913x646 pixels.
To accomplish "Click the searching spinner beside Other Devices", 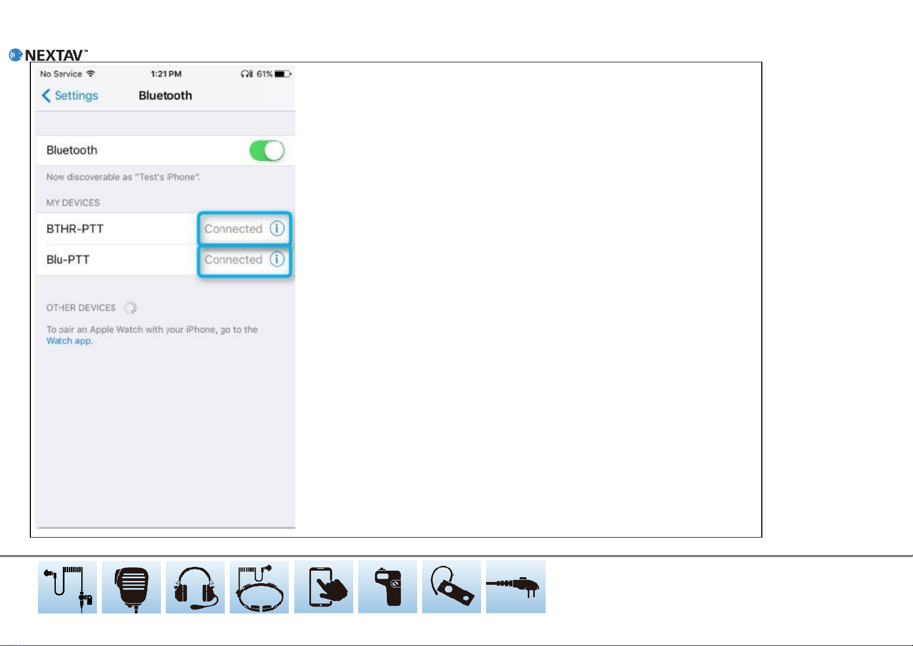I will (x=130, y=308).
